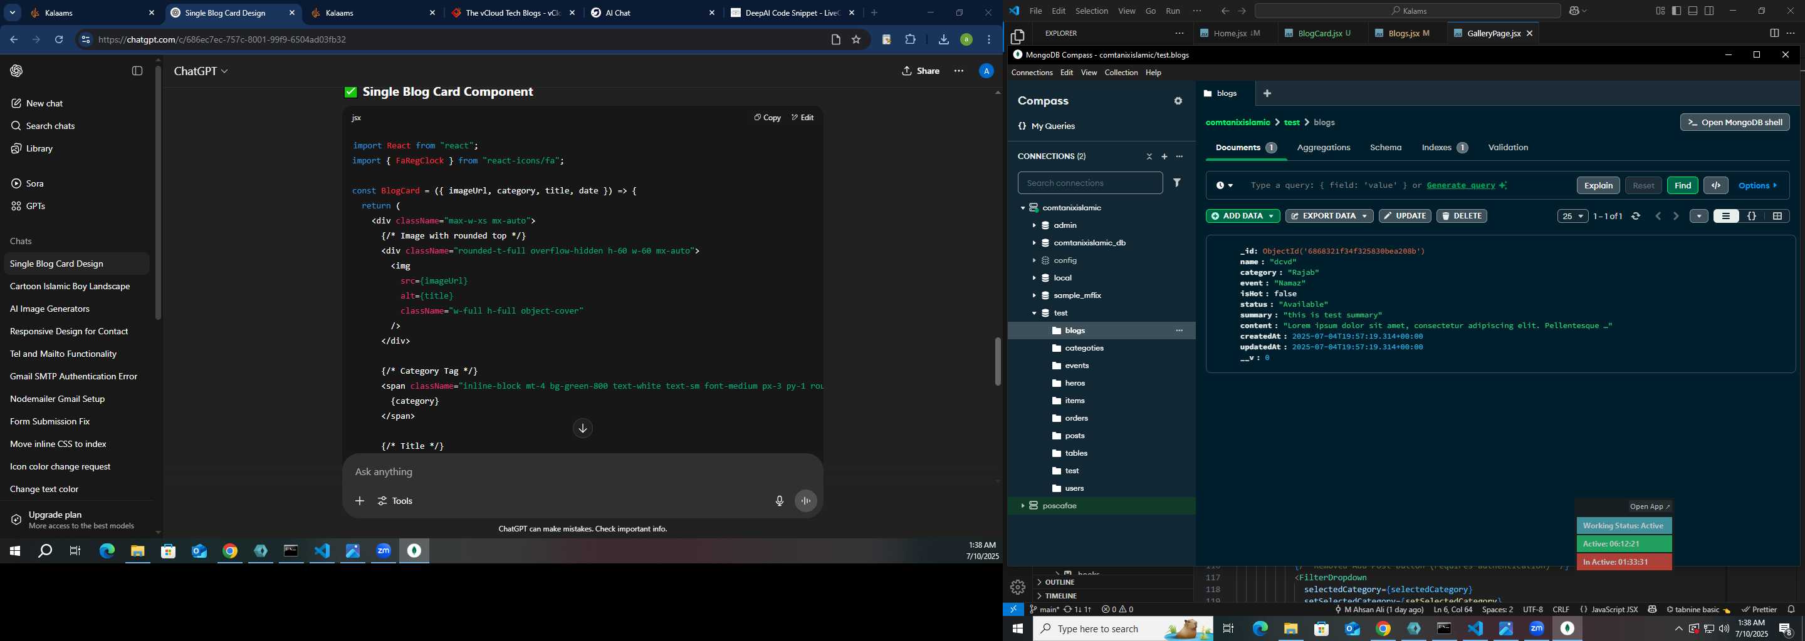Click the Search connections field

click(x=1090, y=183)
